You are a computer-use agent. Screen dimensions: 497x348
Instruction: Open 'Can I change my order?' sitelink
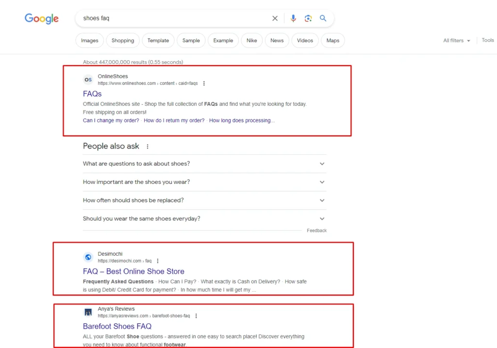click(111, 120)
